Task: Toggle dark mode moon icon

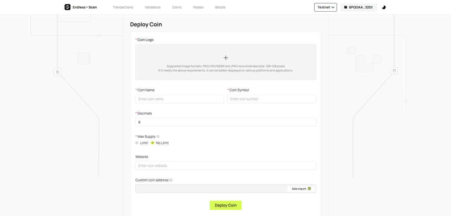Action: click(x=384, y=7)
